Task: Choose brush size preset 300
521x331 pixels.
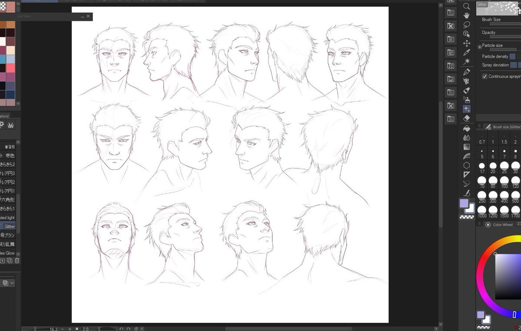Action: [493, 198]
